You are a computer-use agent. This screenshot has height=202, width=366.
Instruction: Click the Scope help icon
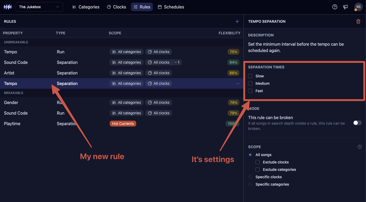point(360,147)
